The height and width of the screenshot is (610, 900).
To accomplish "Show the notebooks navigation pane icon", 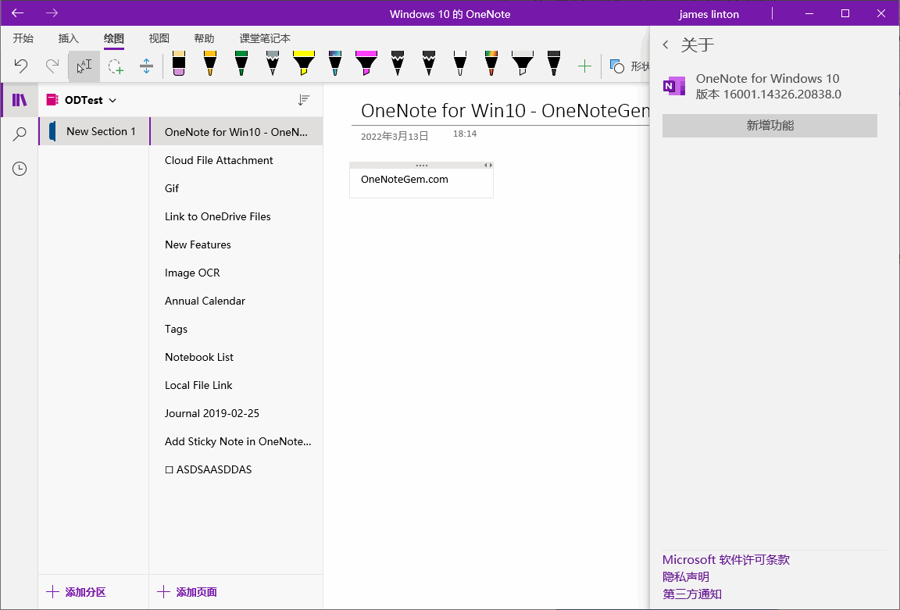I will click(x=20, y=100).
